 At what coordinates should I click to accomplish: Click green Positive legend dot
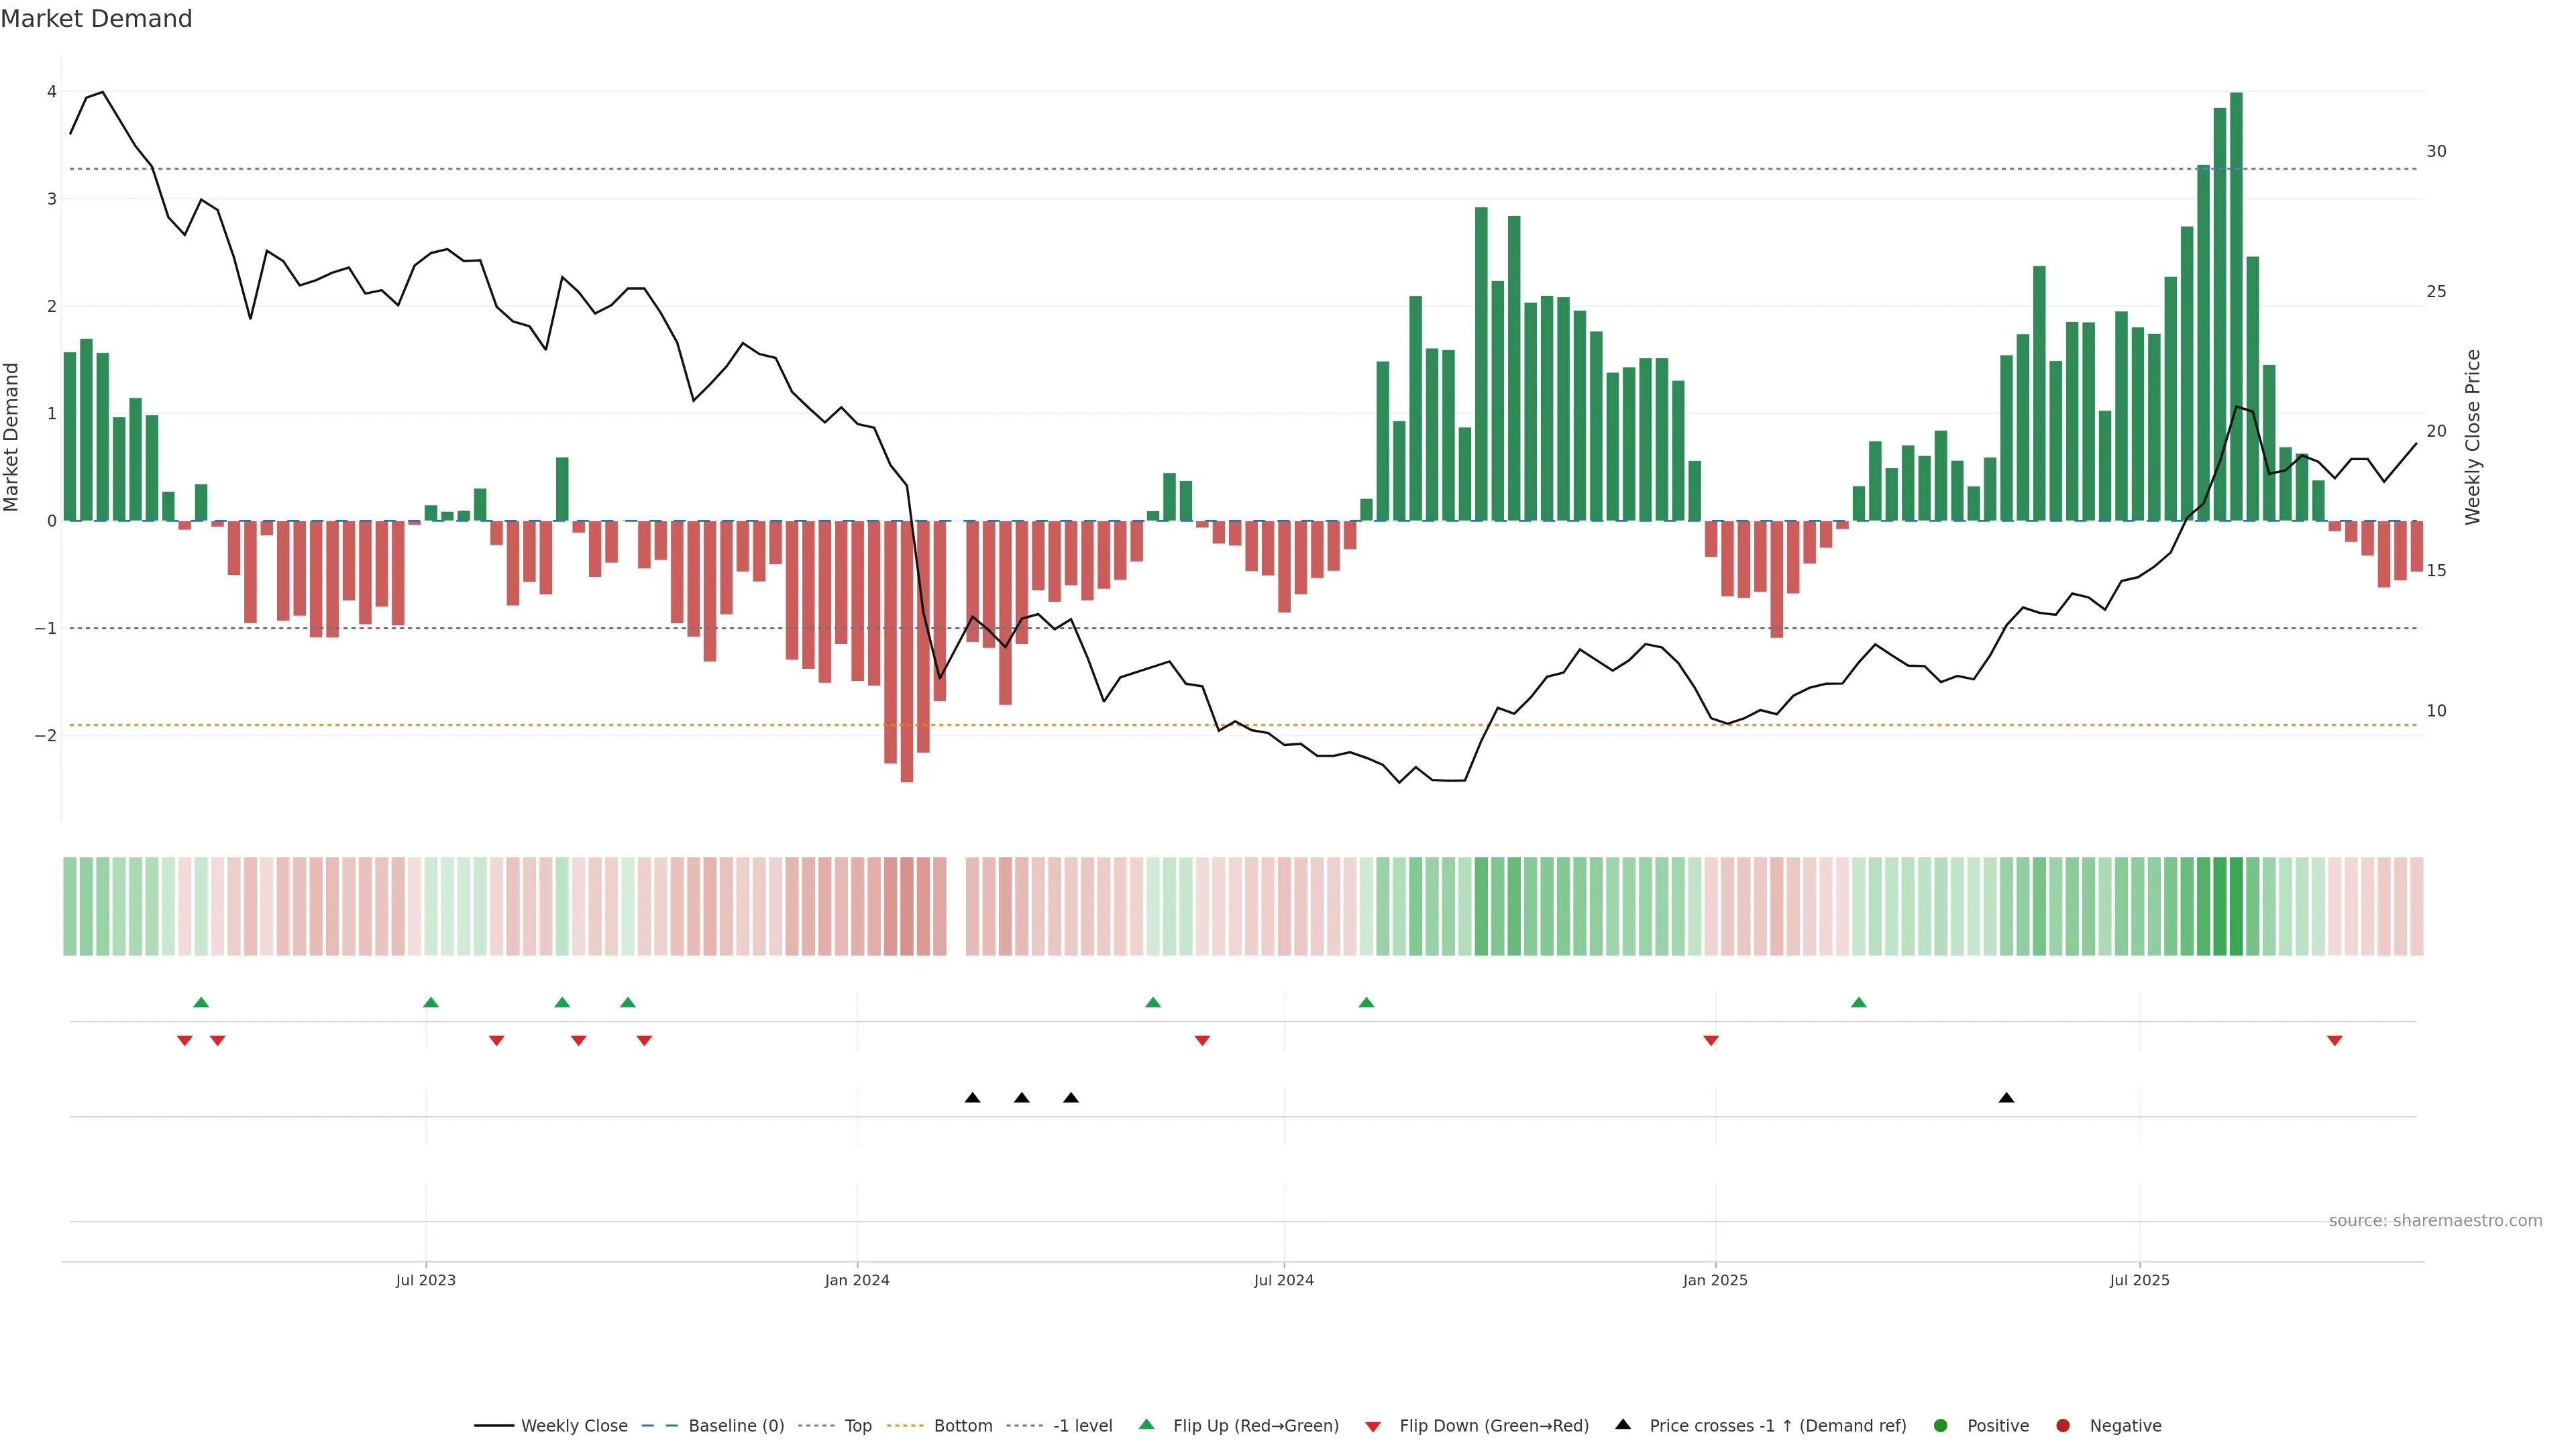tap(1941, 1425)
